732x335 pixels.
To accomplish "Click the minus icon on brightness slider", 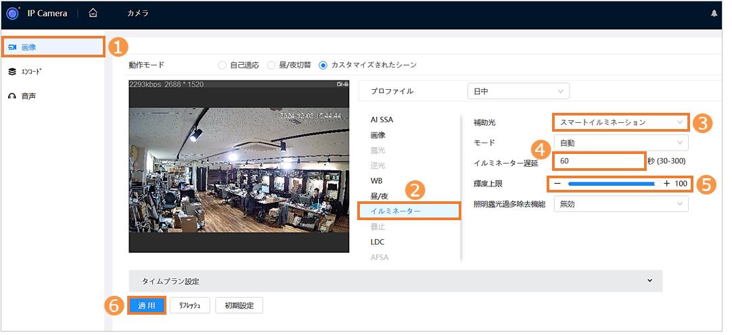I will click(x=557, y=184).
